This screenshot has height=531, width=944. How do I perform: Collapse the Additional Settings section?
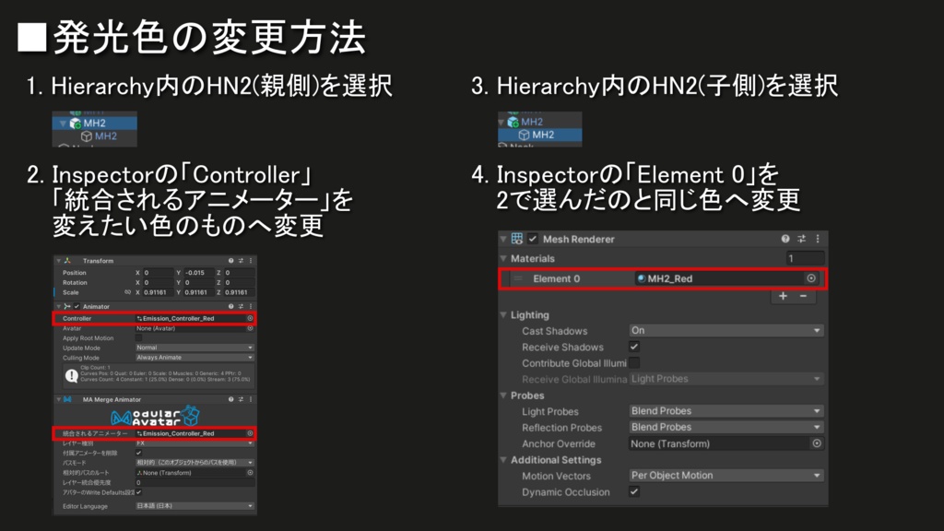tap(503, 459)
